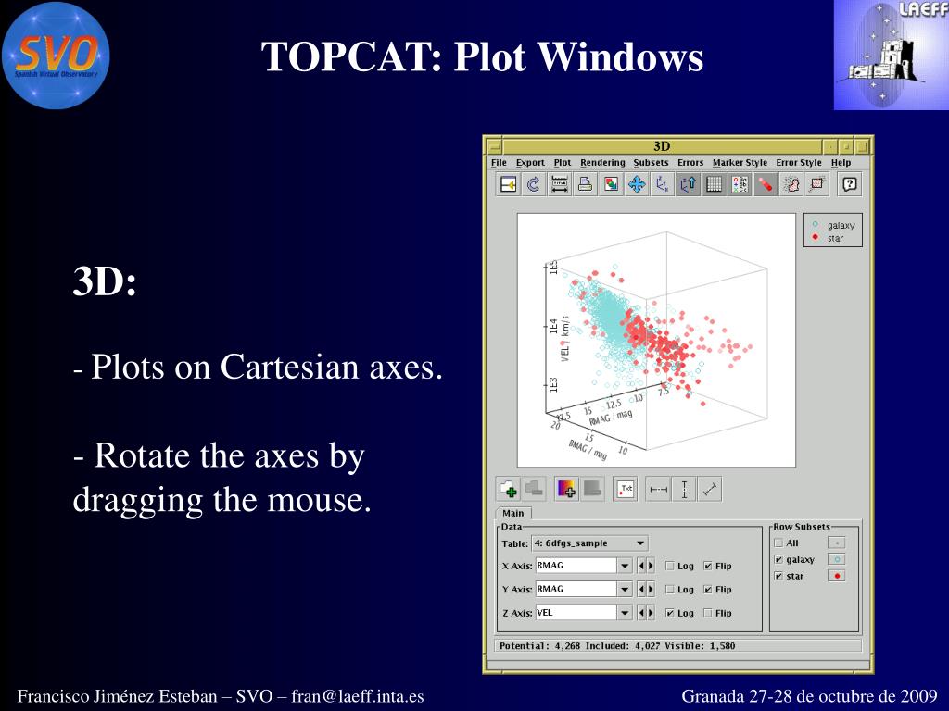Click Z Axis previous column arrow
The image size is (949, 711).
[641, 613]
